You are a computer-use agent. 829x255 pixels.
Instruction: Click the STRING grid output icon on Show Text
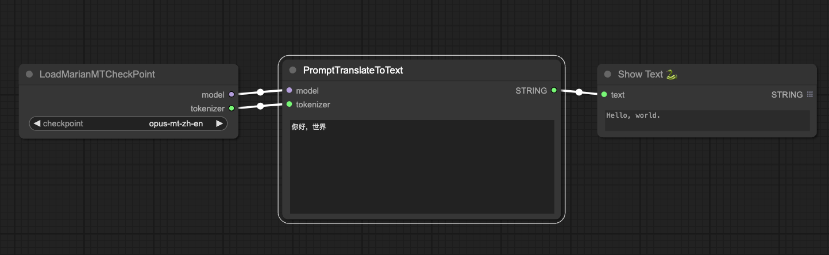pos(810,94)
